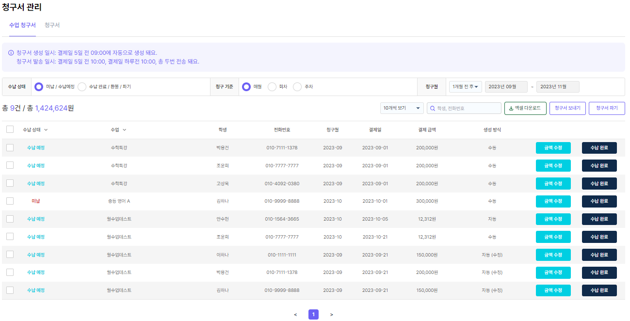The height and width of the screenshot is (321, 630).
Task: Open the 2023년 09월 start month picker
Action: coord(506,87)
